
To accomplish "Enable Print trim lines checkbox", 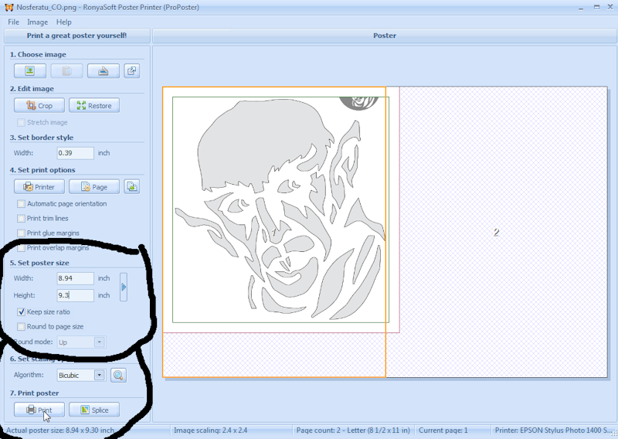I will pyautogui.click(x=22, y=219).
